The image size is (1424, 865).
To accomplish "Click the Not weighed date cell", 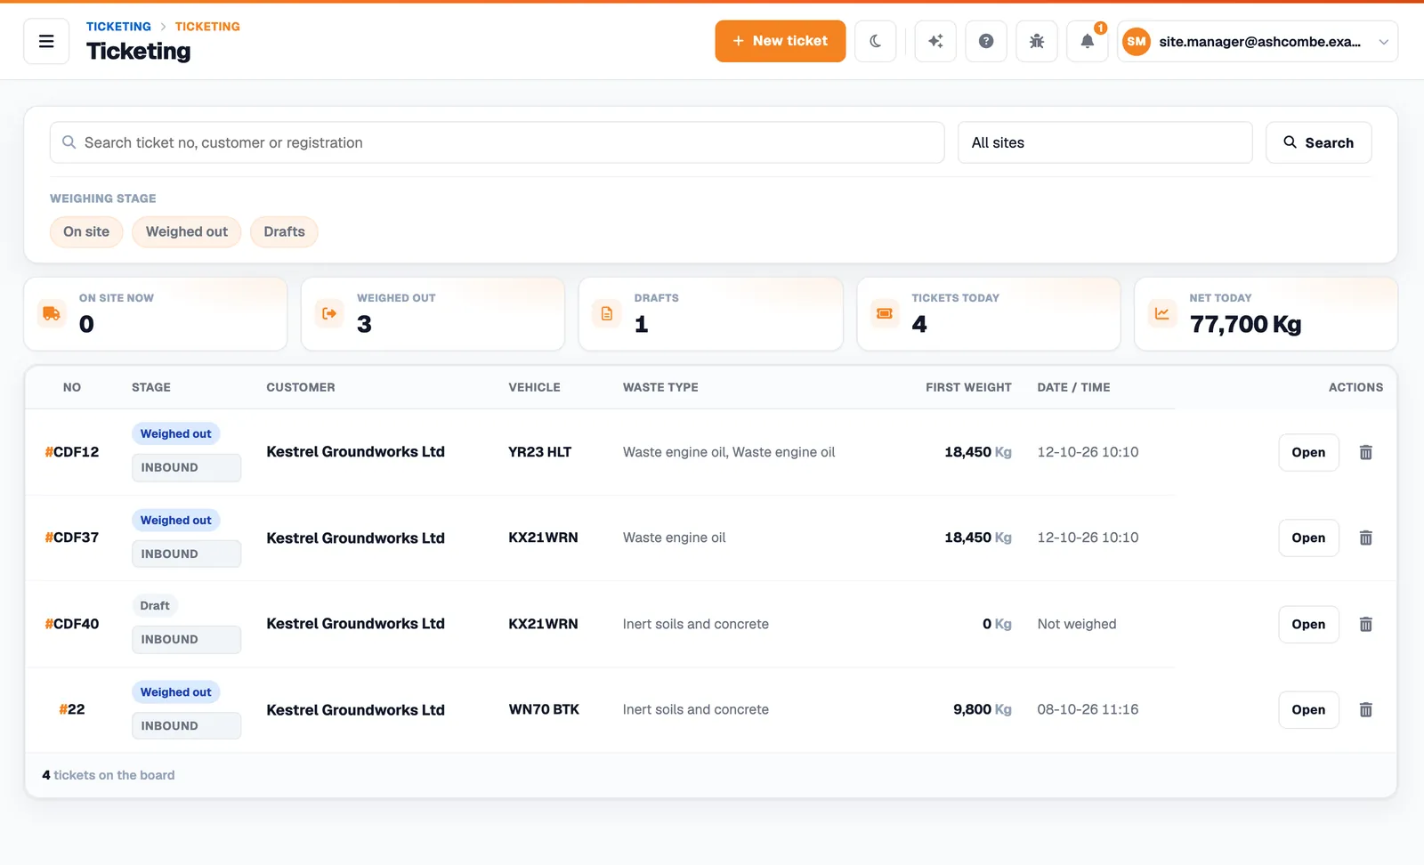I will [1077, 624].
